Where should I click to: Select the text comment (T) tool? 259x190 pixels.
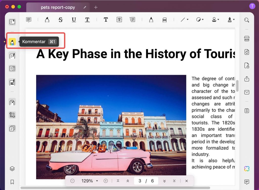coord(106,20)
